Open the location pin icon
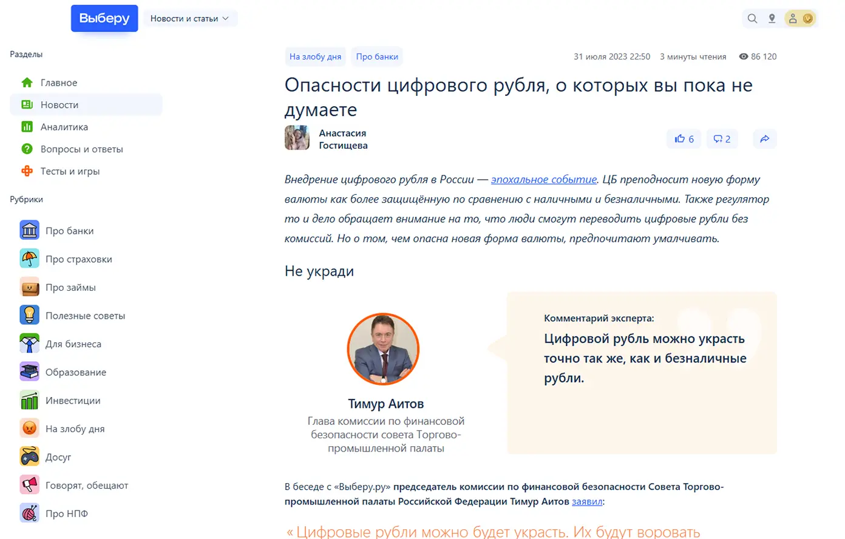The image size is (845, 539). tap(772, 19)
